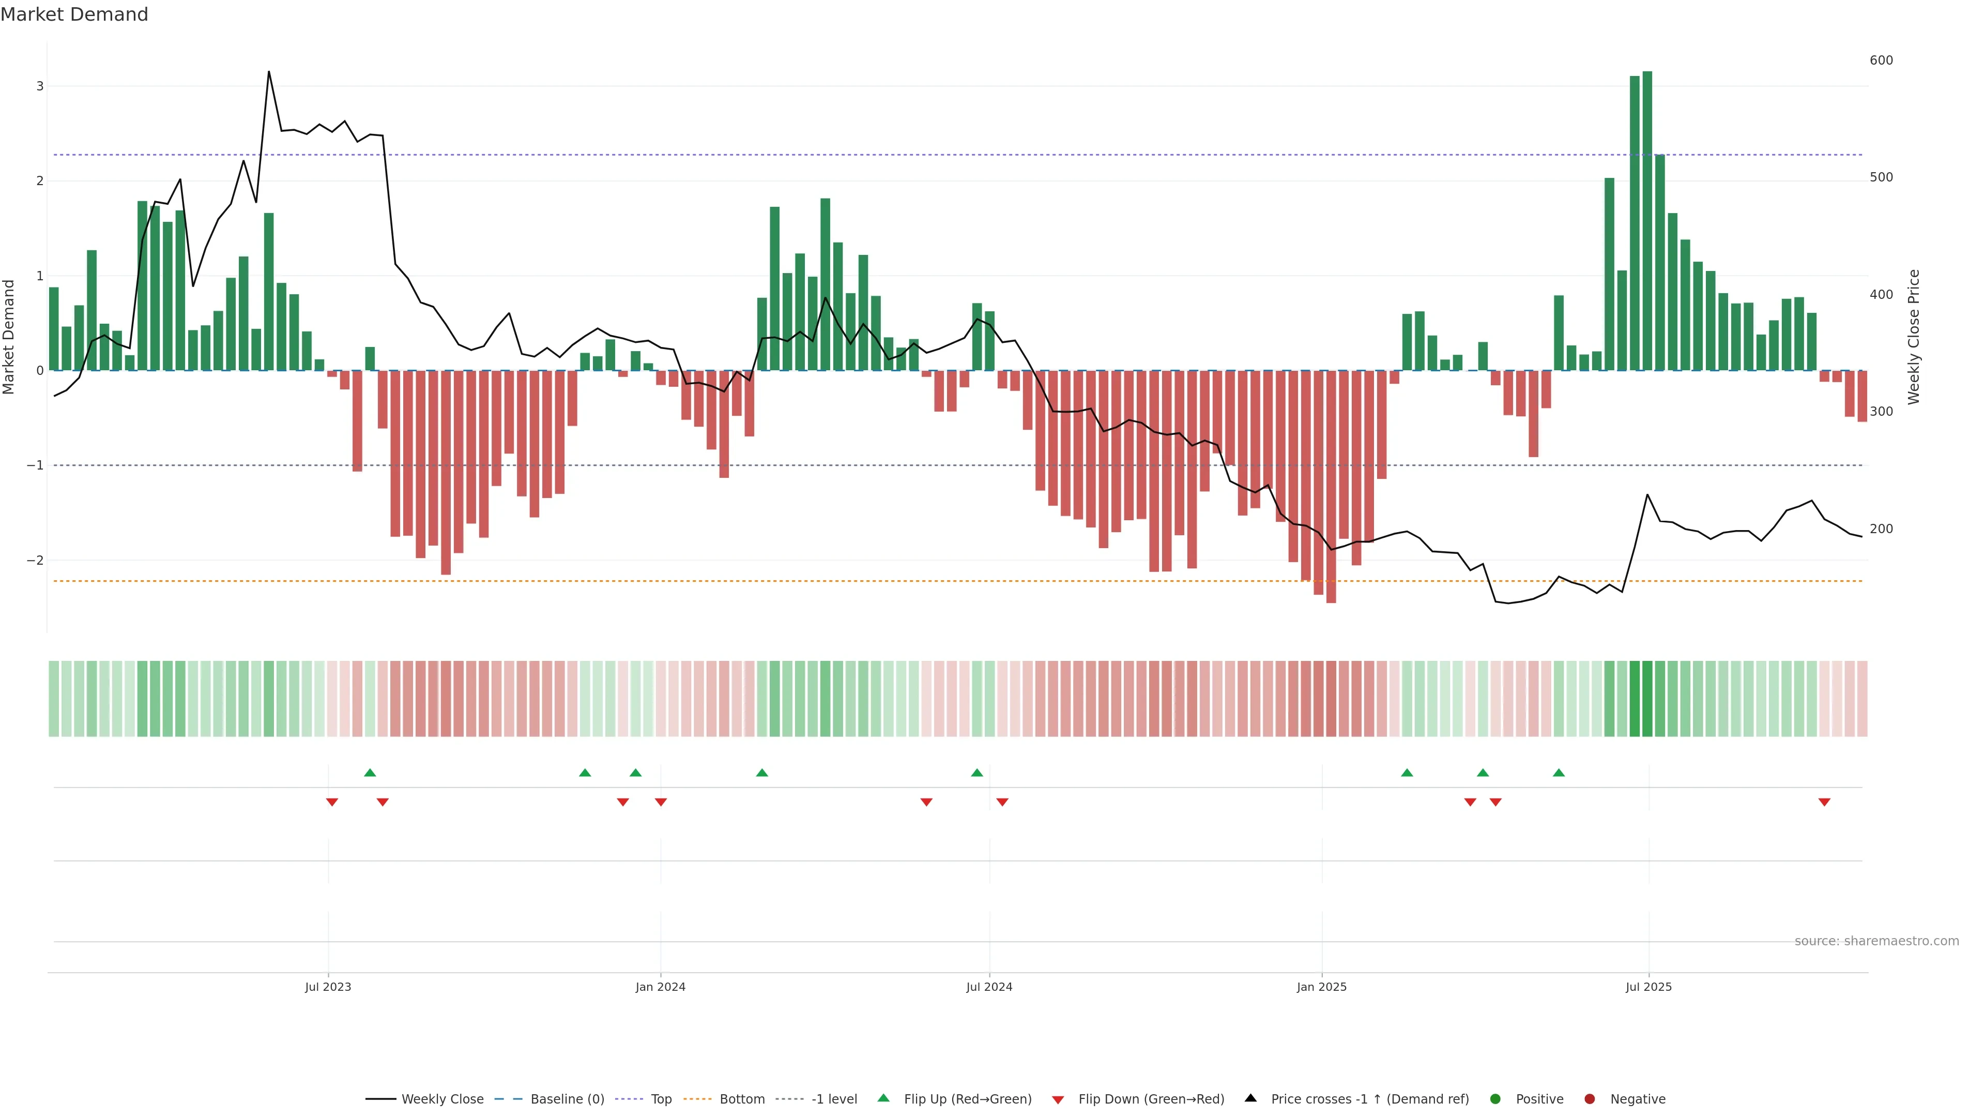Viewport: 1985px width, 1117px height.
Task: Click the Weekly Close legend line
Action: coord(380,1099)
